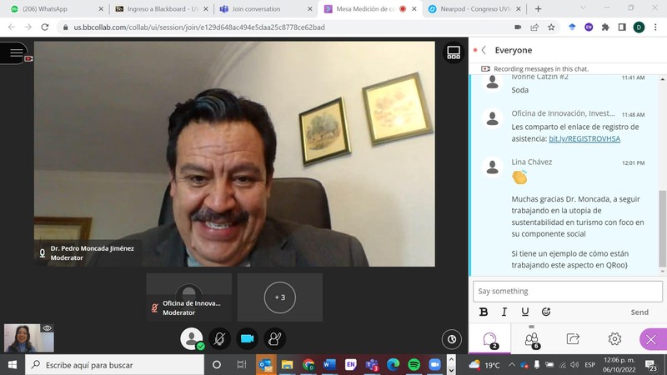The image size is (667, 375).
Task: Switch to the Chat panel tab
Action: 490,339
